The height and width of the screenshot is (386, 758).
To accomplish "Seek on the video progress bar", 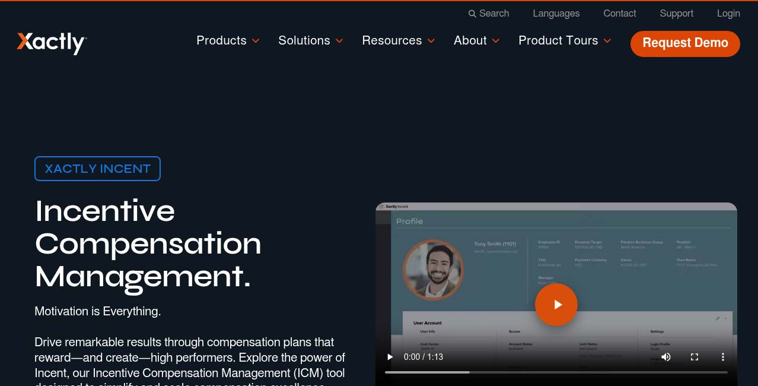I will [556, 372].
